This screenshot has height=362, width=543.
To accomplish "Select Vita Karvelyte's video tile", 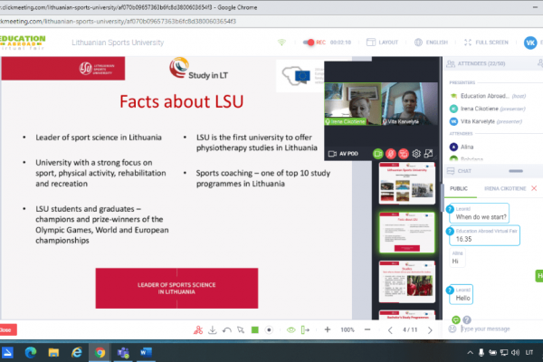I will point(409,104).
